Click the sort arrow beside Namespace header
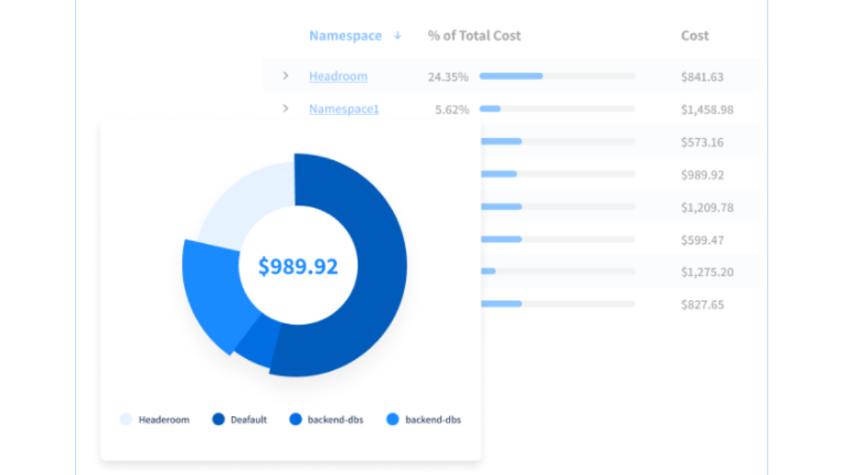This screenshot has height=475, width=843. point(398,36)
